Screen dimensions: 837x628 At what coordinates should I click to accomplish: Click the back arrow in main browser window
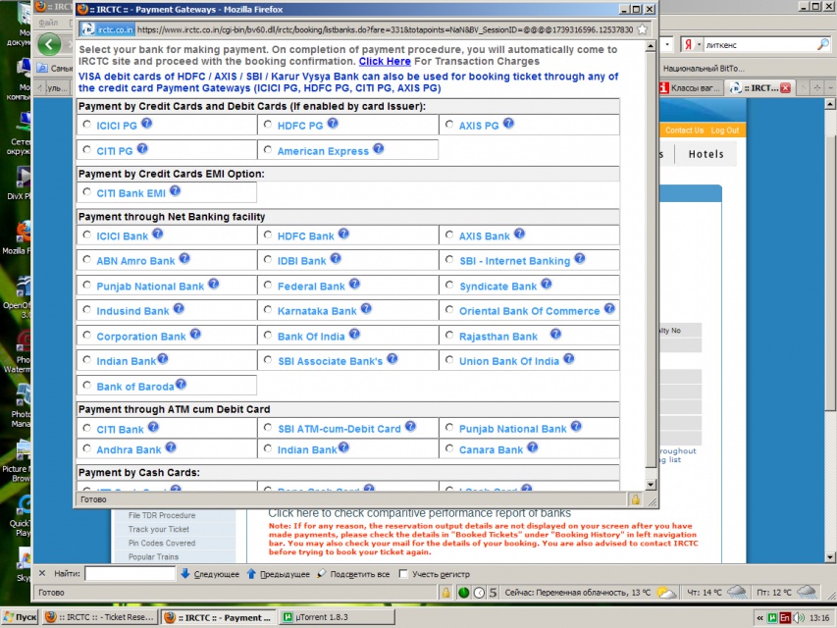pos(49,45)
